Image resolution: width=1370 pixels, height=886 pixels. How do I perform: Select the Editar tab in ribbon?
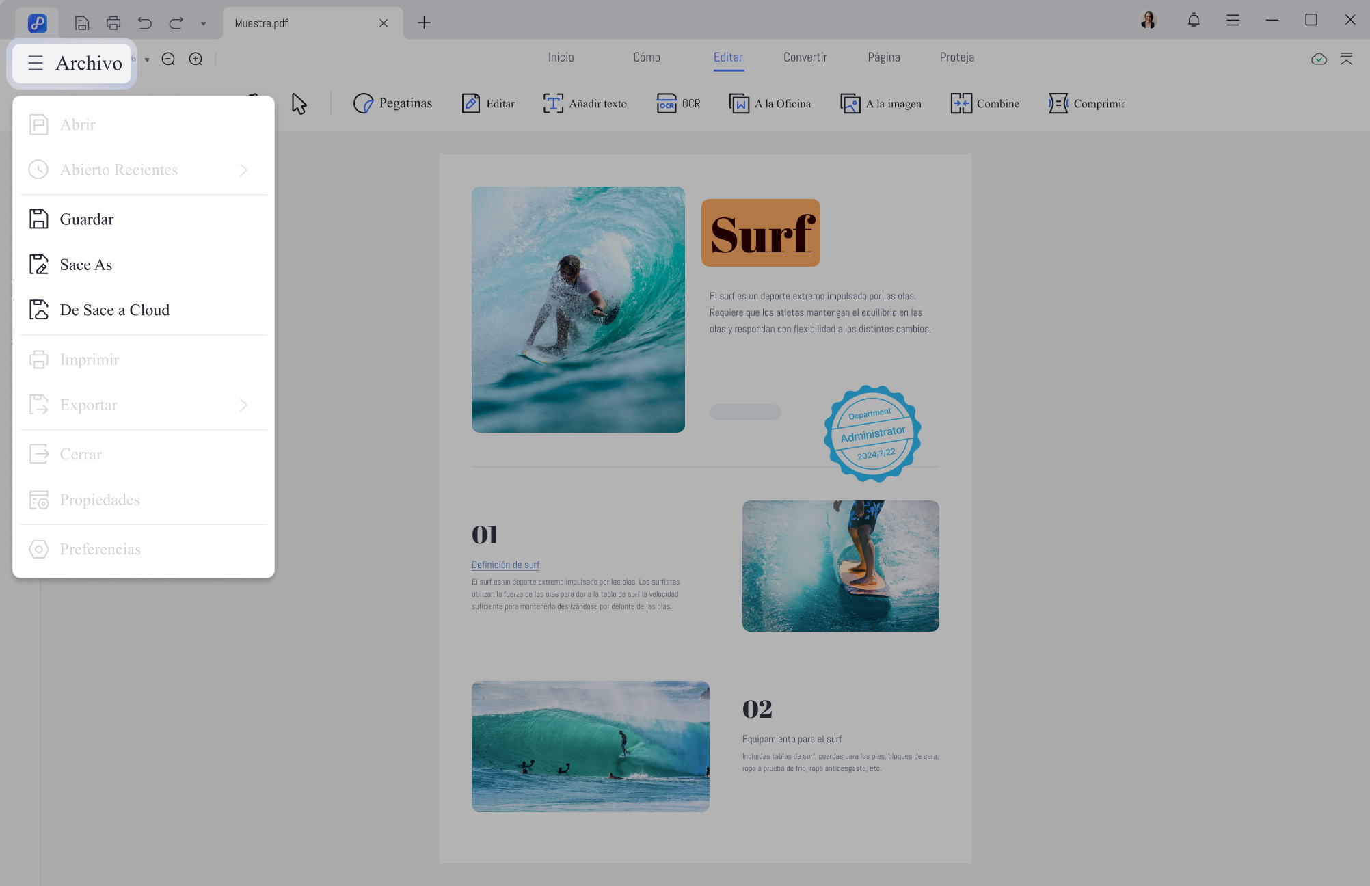click(x=728, y=57)
